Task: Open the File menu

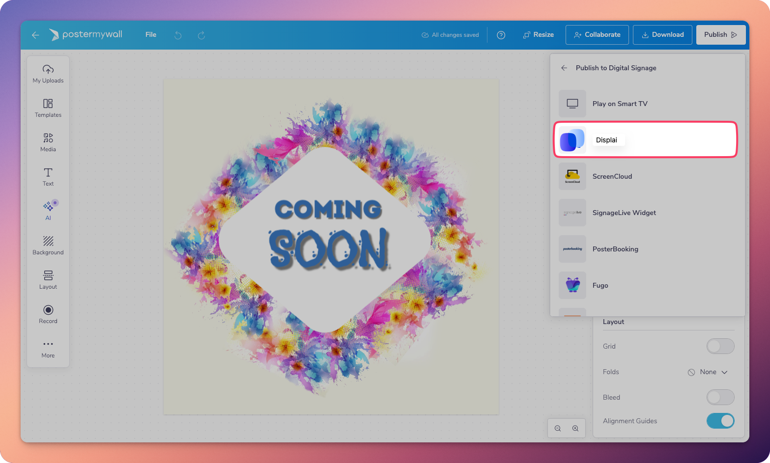Action: pyautogui.click(x=151, y=34)
